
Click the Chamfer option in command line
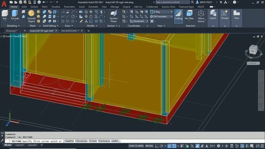69,141
